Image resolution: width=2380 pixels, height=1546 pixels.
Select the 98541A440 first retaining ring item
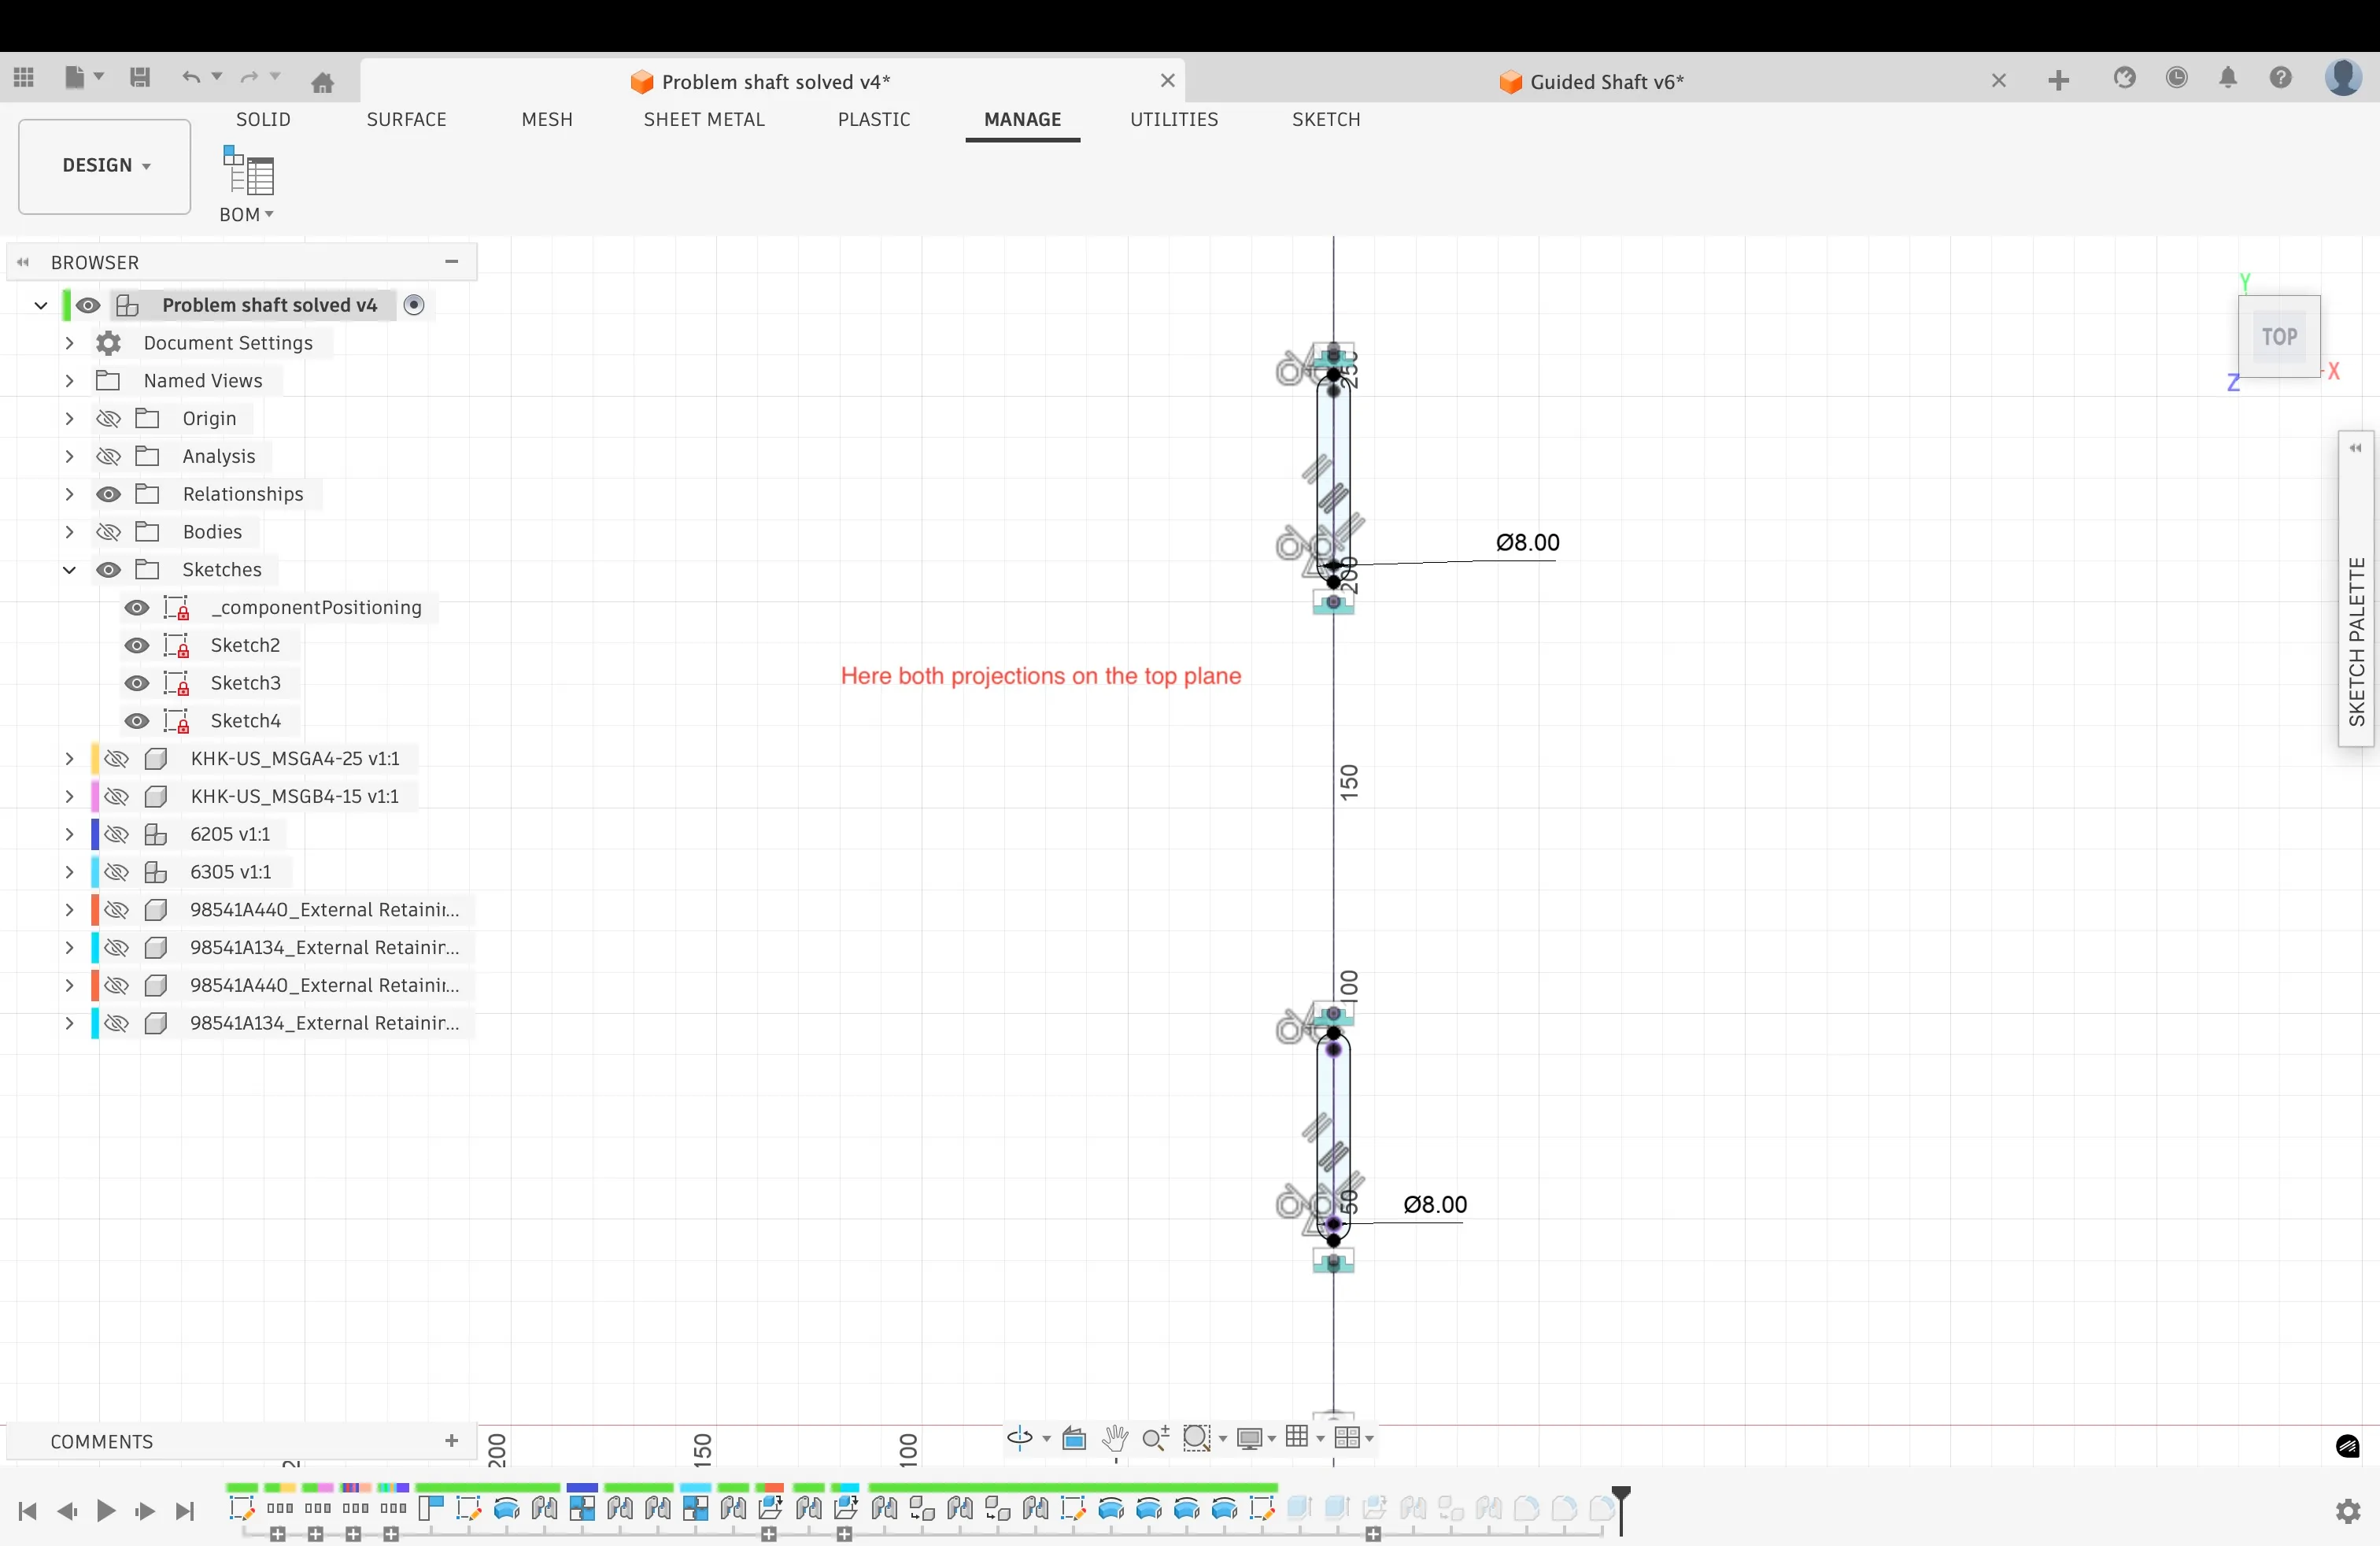click(324, 910)
